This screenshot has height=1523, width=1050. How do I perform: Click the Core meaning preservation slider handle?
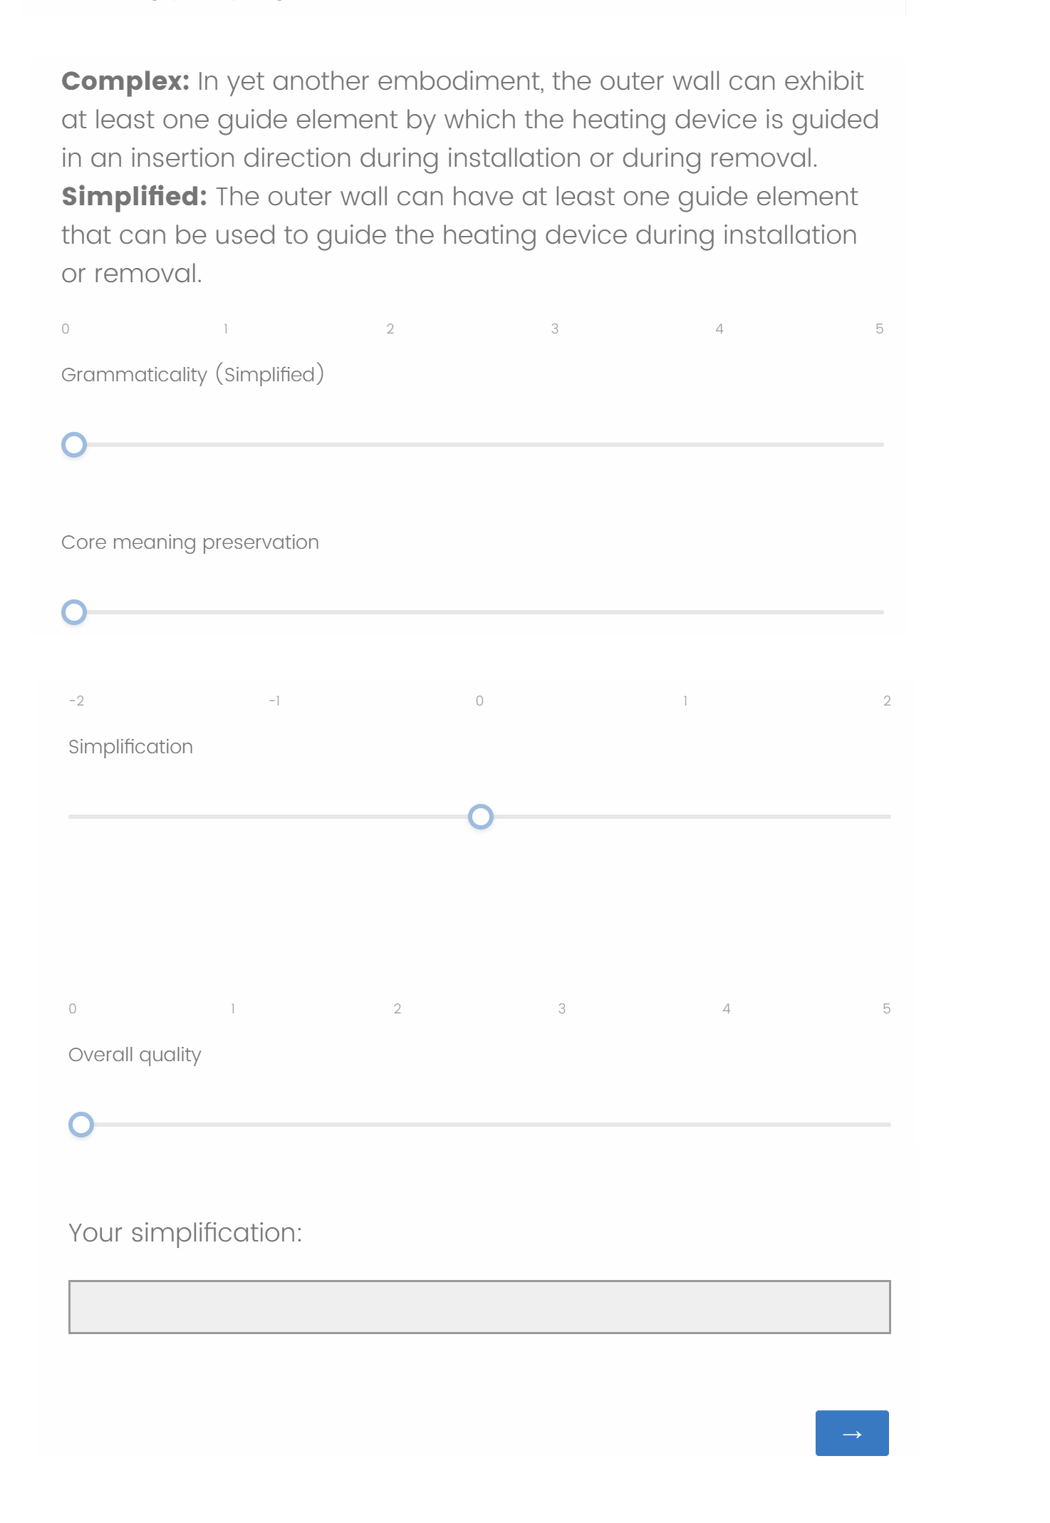coord(74,612)
